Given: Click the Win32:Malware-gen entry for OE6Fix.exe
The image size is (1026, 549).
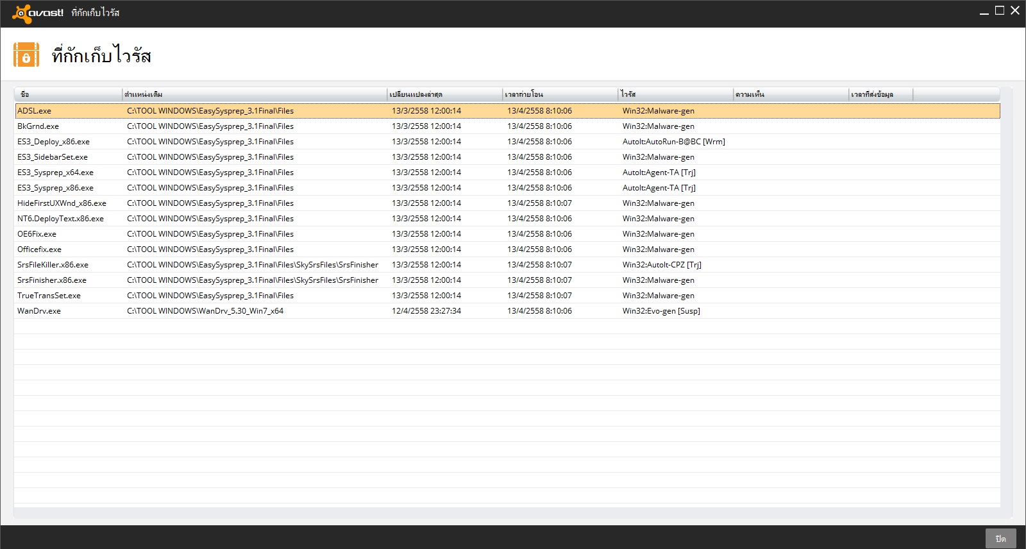Looking at the screenshot, I should tap(659, 234).
